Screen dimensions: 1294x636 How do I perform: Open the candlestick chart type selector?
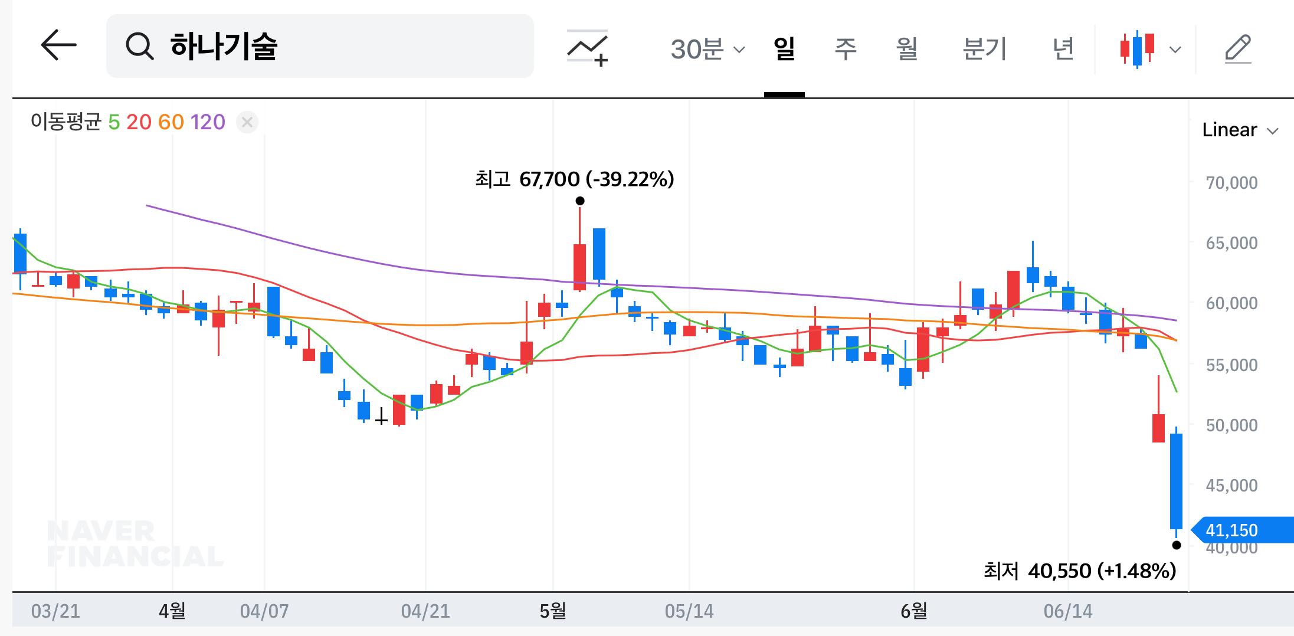click(x=1150, y=50)
